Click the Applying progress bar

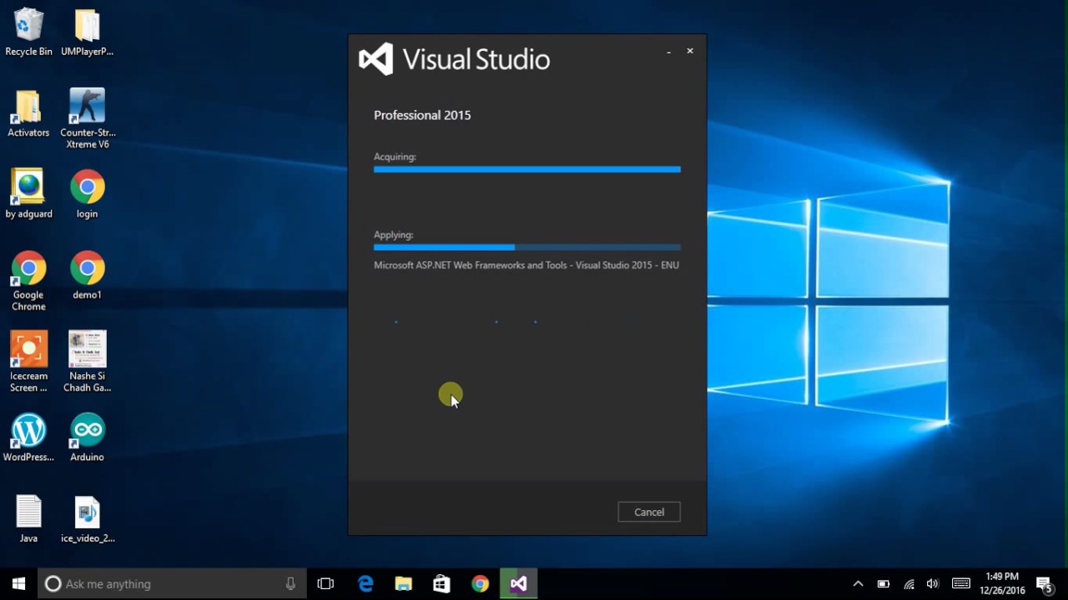point(527,247)
